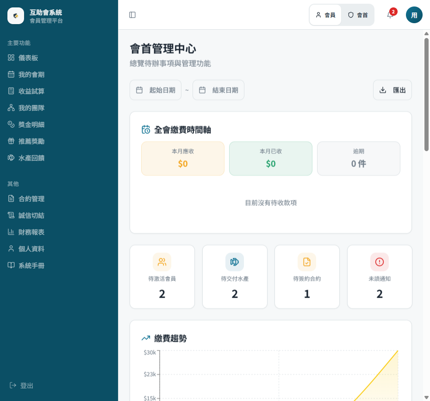Click the vertical scrollbar thumb
This screenshot has width=430, height=401.
click(426, 95)
